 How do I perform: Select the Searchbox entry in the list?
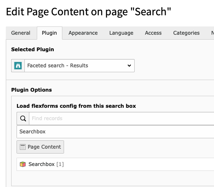[x=115, y=132]
